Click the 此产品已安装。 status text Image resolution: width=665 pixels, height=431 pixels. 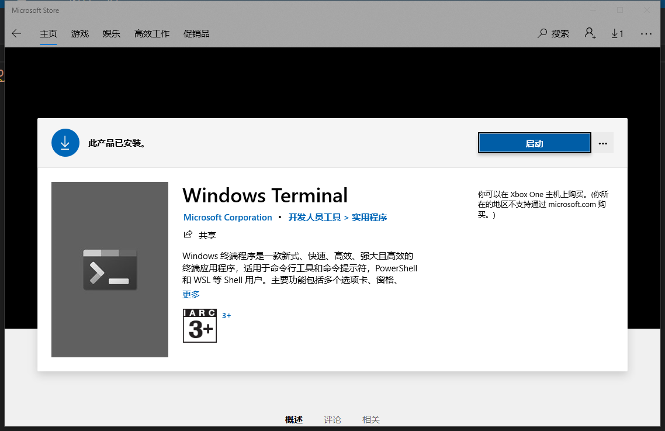117,143
